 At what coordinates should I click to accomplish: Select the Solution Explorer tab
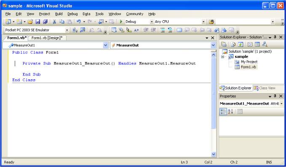pos(235,88)
